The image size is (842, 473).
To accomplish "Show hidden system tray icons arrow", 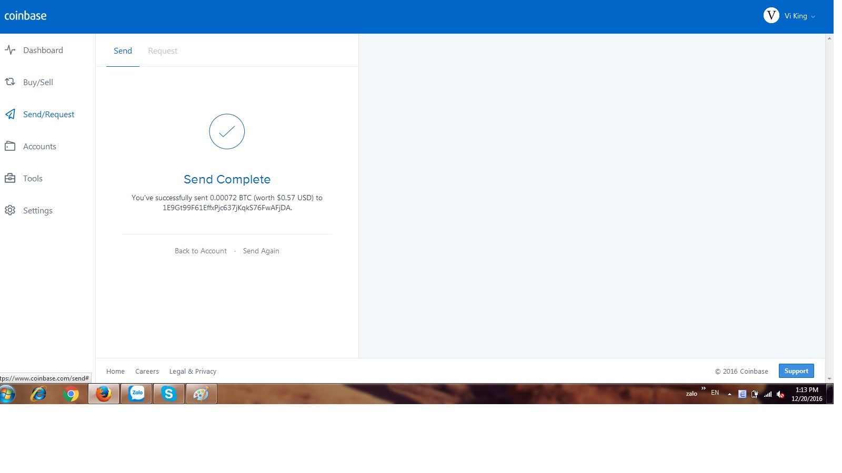I will tap(729, 394).
